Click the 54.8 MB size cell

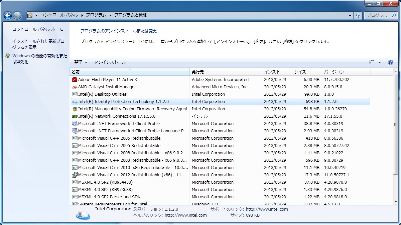click(311, 109)
